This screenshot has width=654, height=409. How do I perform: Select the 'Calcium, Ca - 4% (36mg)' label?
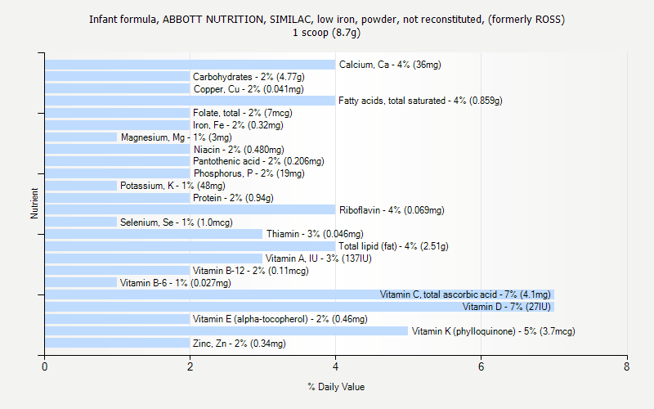[390, 65]
